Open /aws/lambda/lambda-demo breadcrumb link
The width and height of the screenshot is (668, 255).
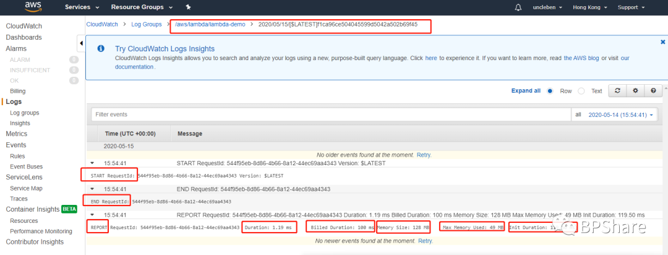coord(210,25)
